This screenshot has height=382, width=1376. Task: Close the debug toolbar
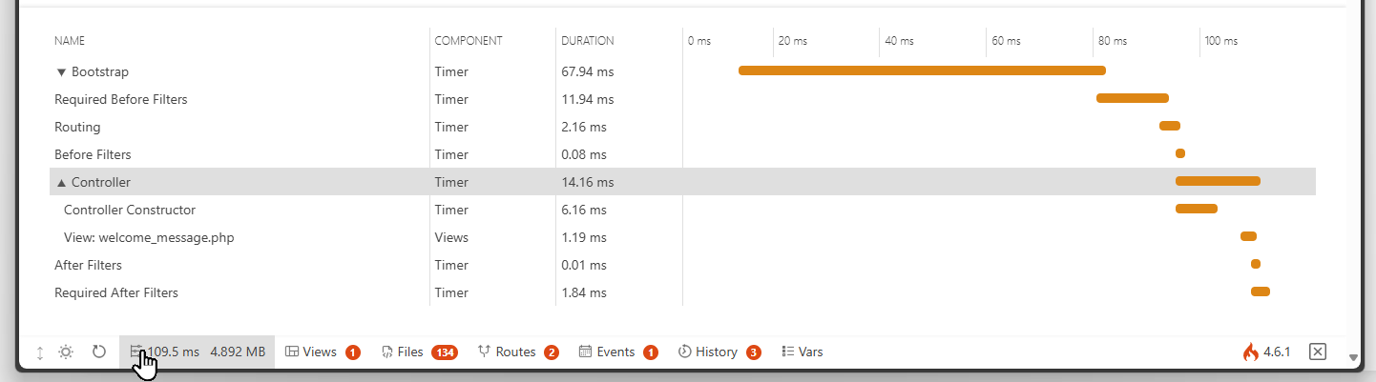(1318, 352)
